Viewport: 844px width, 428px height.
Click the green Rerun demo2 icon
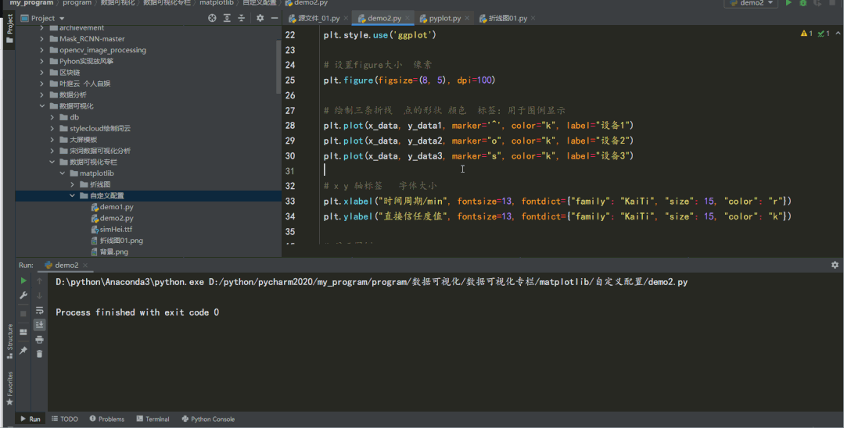point(23,280)
